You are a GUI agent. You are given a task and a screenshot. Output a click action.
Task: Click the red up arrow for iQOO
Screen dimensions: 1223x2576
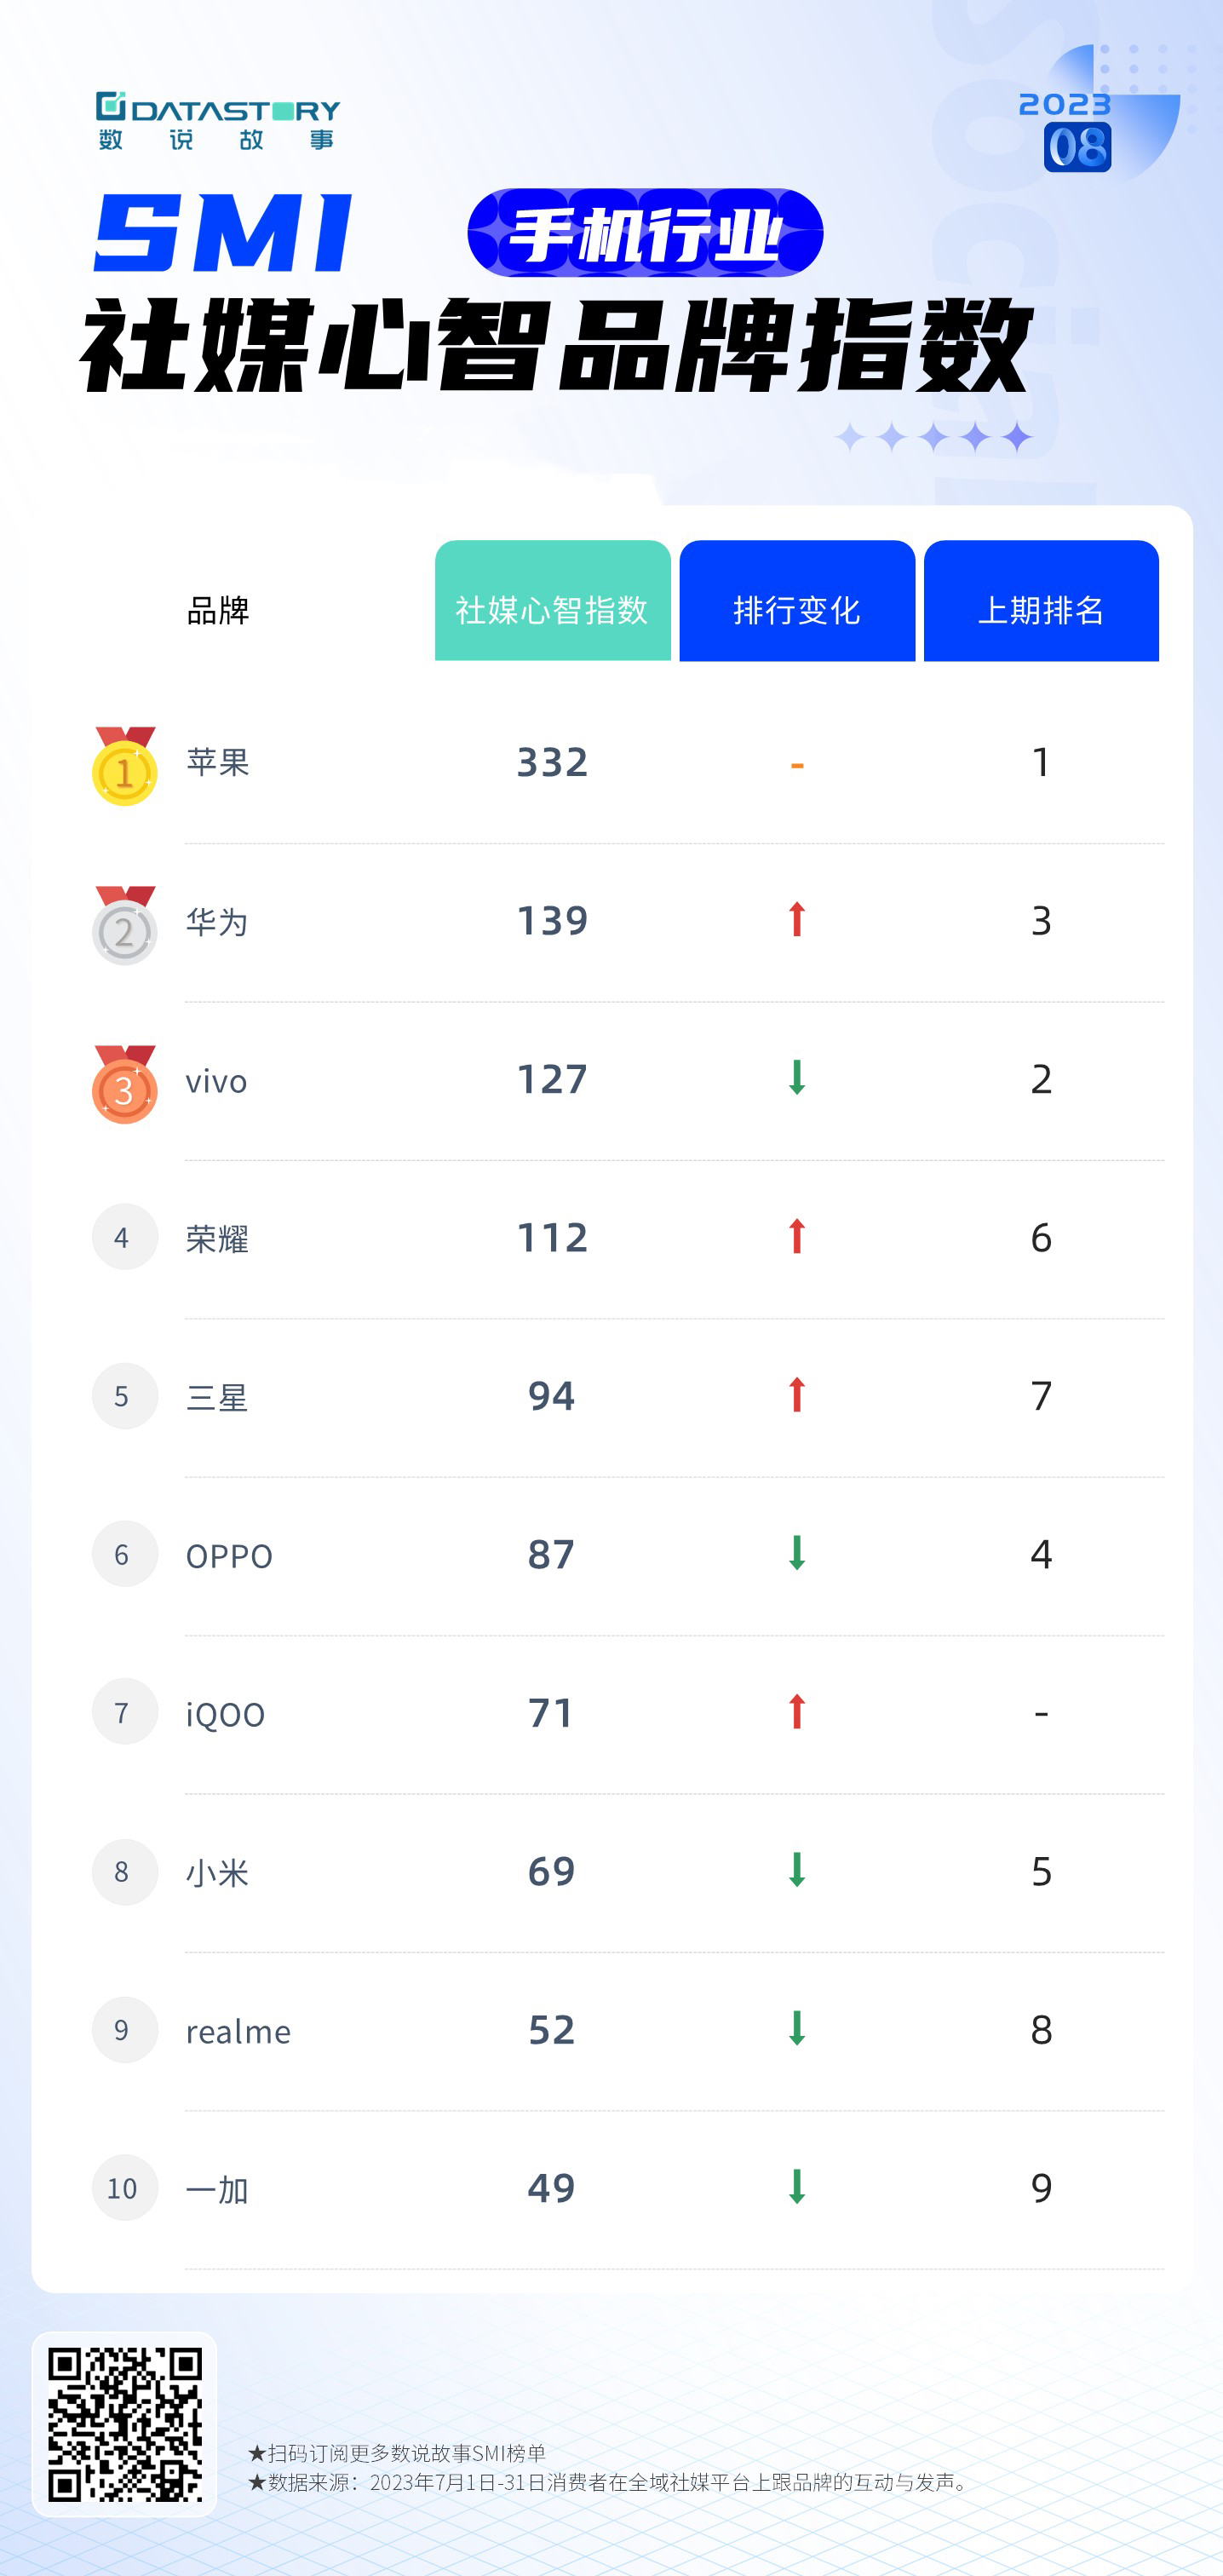(x=796, y=1712)
